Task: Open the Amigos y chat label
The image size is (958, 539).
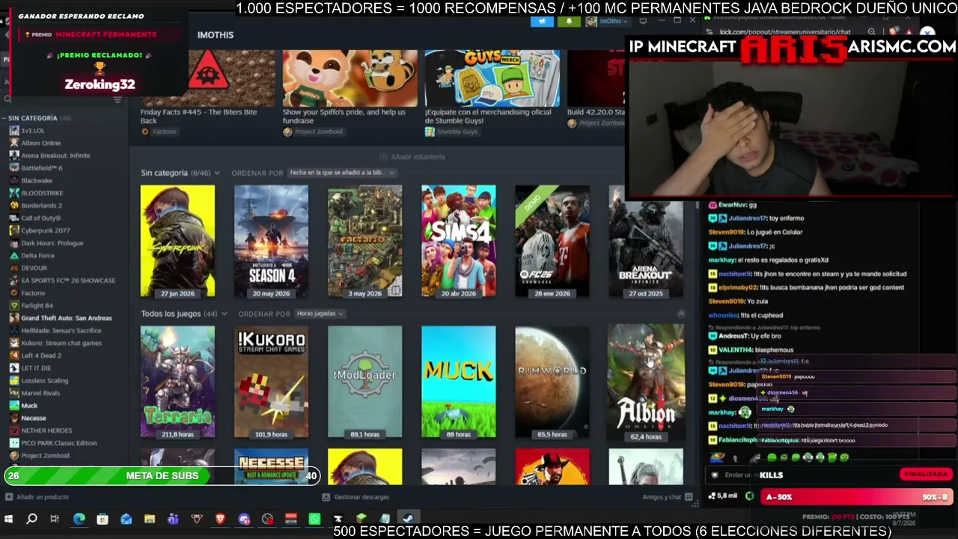Action: [662, 497]
